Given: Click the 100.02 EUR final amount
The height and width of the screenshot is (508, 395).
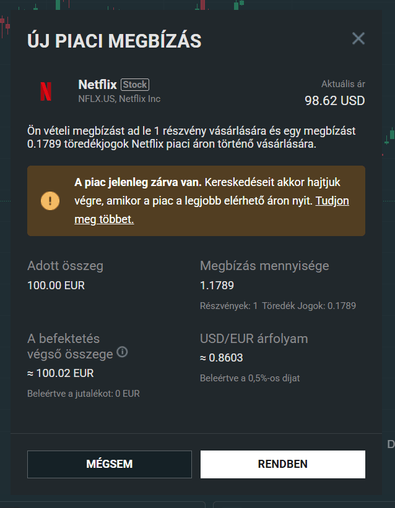Looking at the screenshot, I should coord(61,373).
